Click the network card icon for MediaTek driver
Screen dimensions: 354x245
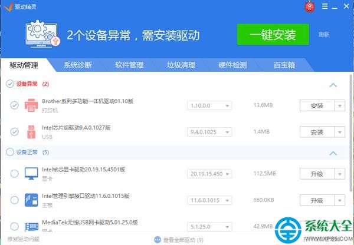tap(31, 227)
